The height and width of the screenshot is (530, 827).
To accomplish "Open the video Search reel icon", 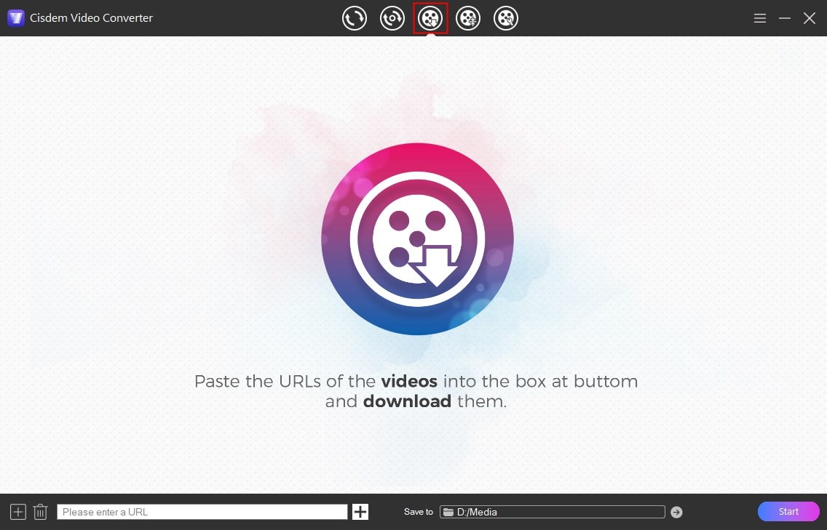I will [506, 18].
